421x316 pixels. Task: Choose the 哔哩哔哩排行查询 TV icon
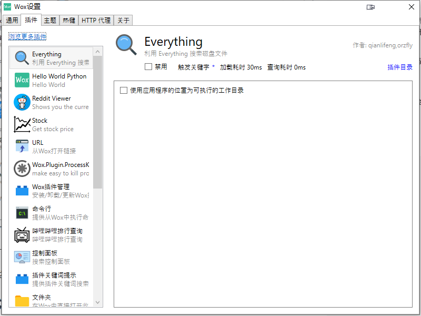pos(22,234)
